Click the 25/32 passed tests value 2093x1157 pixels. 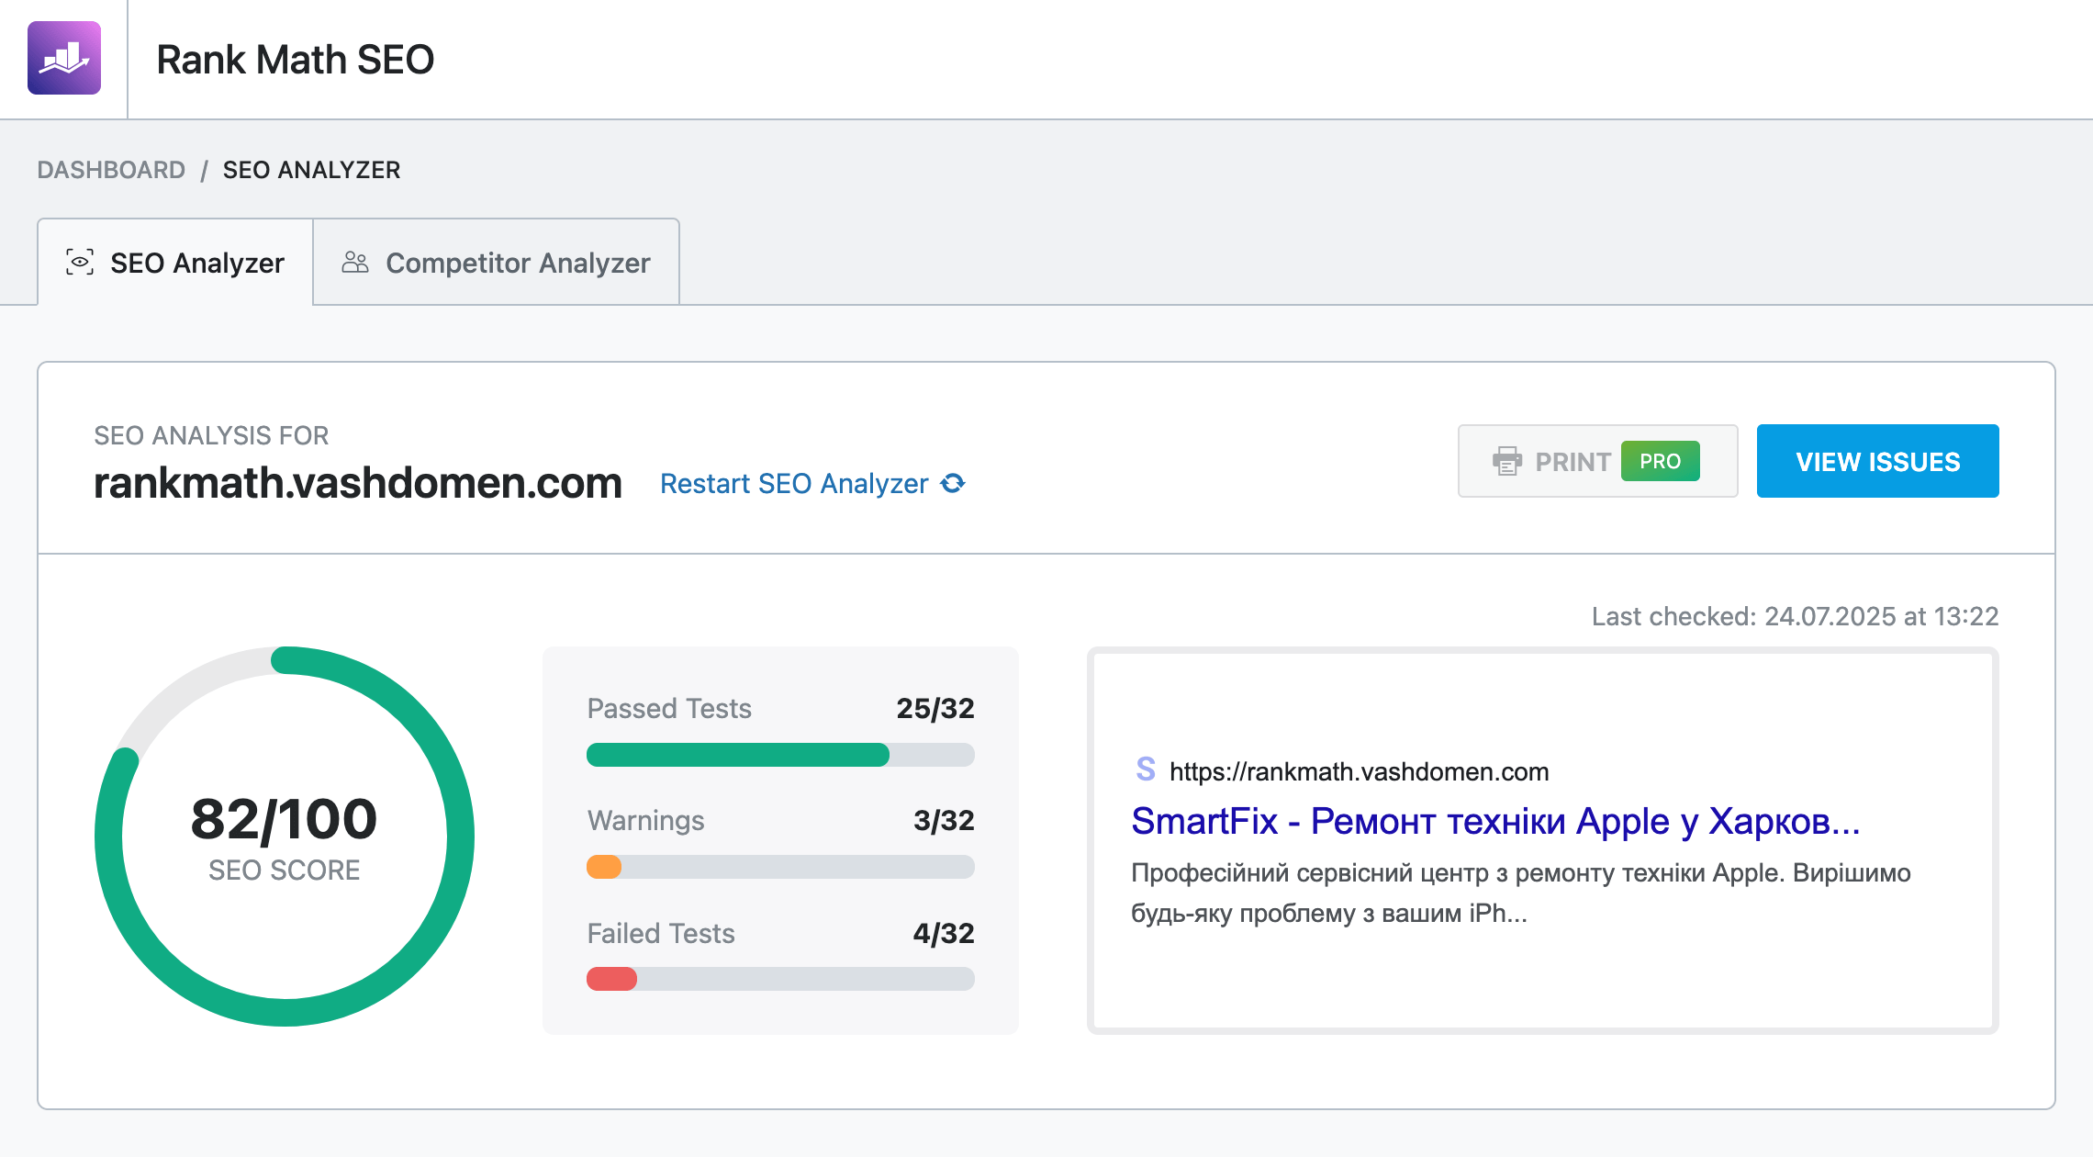(935, 708)
